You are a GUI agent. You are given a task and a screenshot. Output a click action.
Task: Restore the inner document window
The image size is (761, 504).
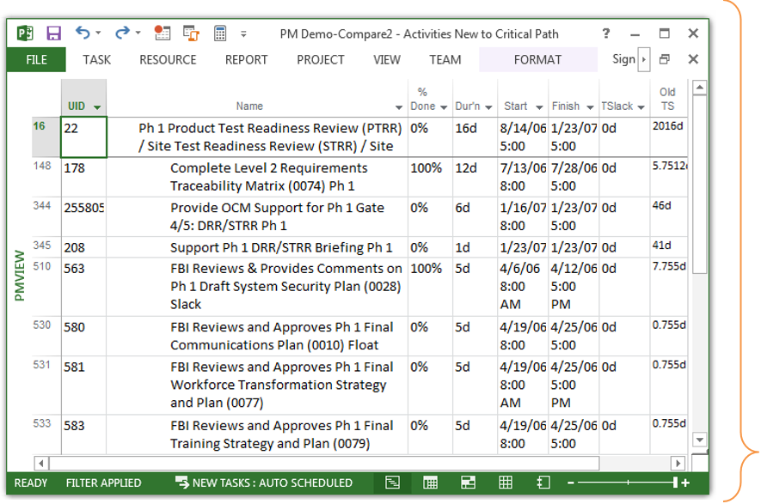pyautogui.click(x=665, y=59)
